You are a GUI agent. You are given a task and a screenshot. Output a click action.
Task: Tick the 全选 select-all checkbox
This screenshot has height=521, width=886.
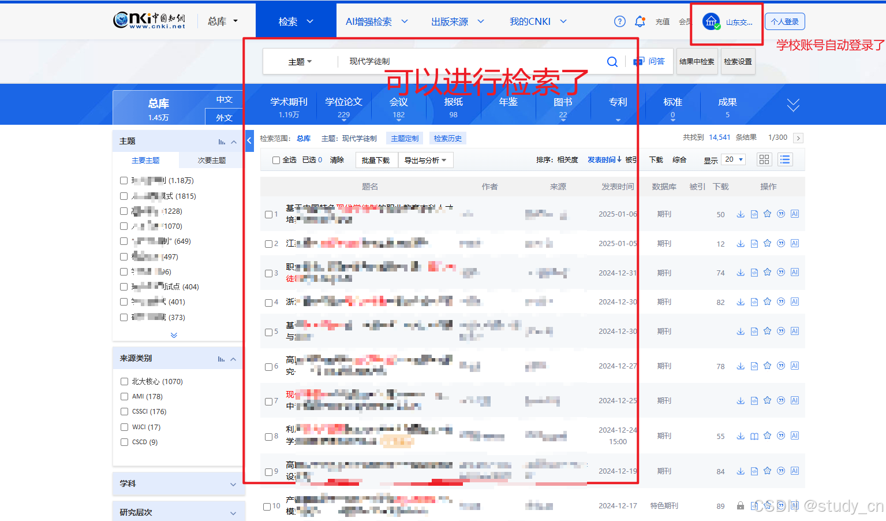(x=276, y=160)
